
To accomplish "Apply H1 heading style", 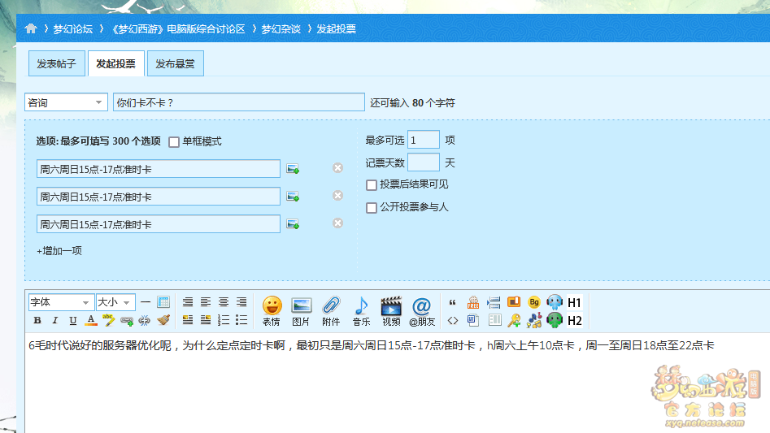I will pos(575,302).
